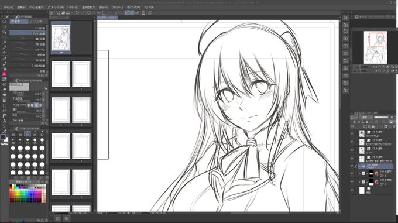398x223 pixels.
Task: Hide the top jpg layer using its eye icon
Action: [352, 133]
